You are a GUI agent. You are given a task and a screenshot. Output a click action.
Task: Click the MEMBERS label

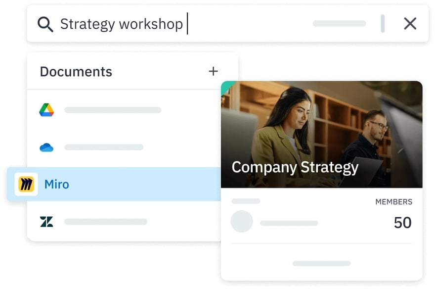pyautogui.click(x=393, y=202)
